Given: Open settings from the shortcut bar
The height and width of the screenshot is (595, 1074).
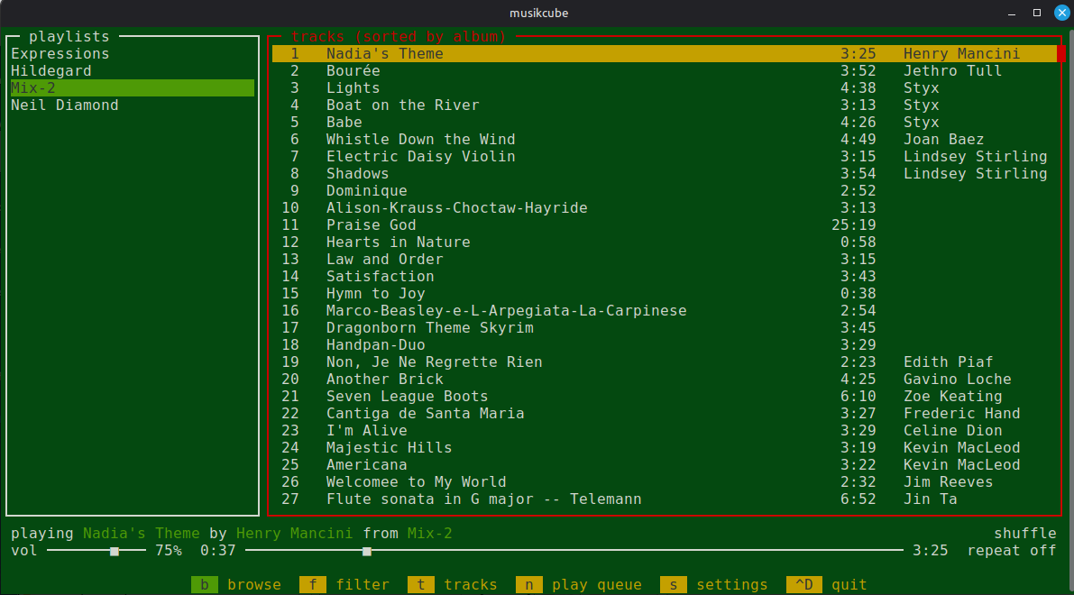Looking at the screenshot, I should coord(714,585).
